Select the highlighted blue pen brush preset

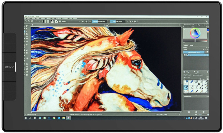(186, 87)
